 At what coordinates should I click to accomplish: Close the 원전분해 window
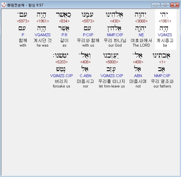click(175, 5)
